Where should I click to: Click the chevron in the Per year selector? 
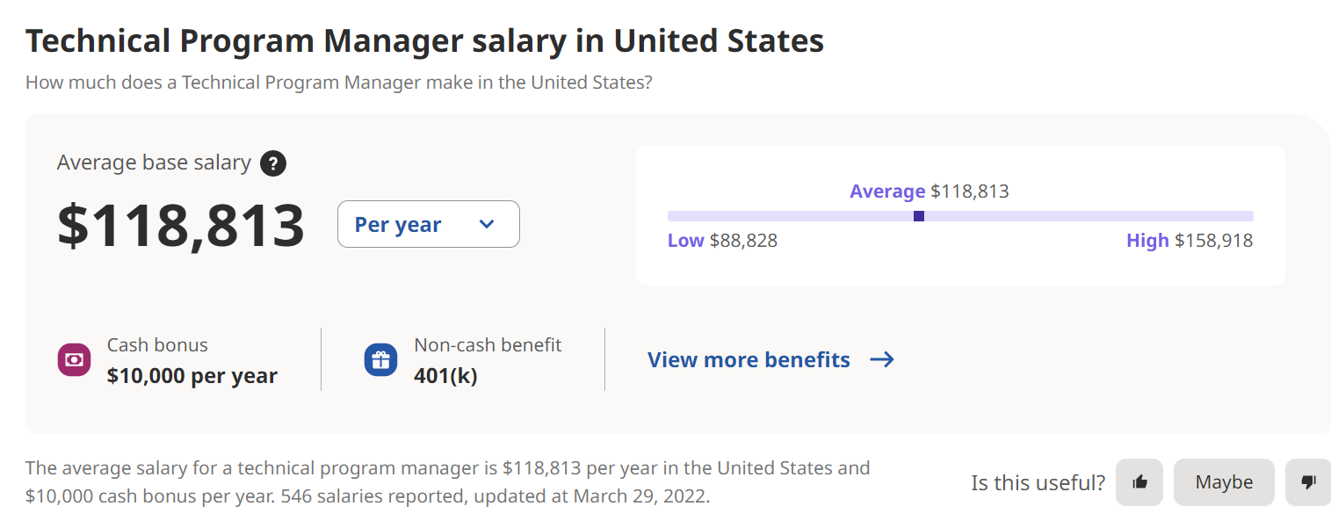point(487,224)
